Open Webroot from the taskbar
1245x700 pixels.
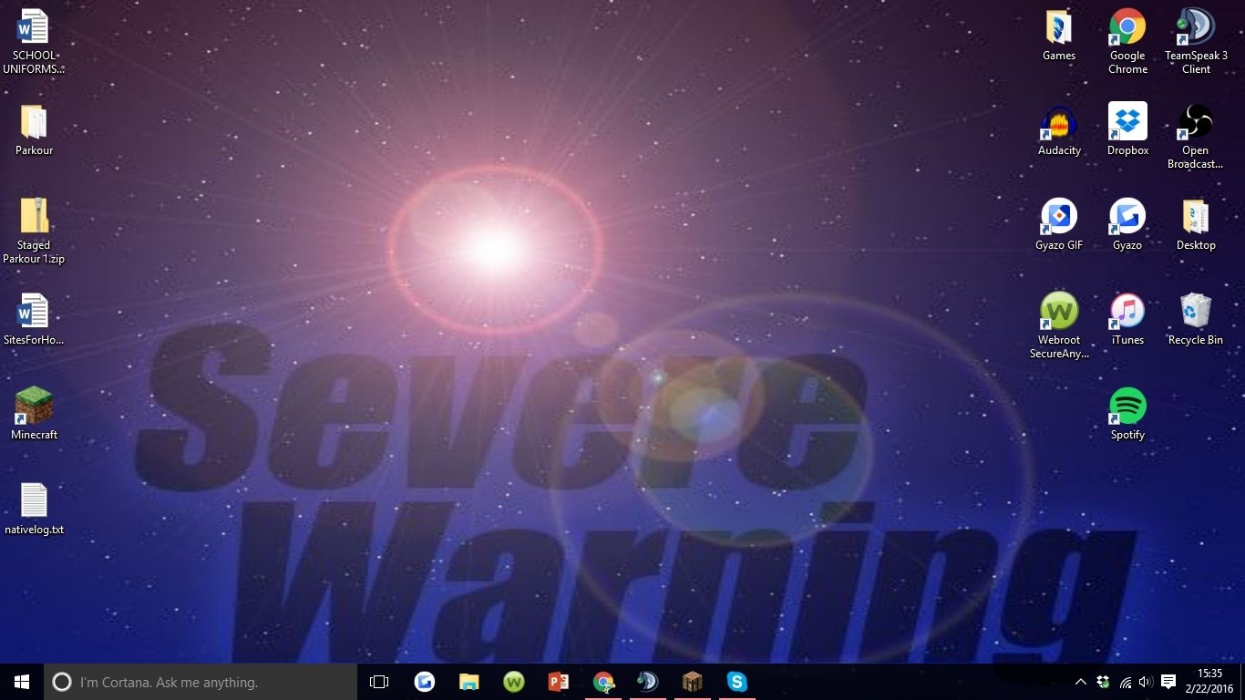513,682
